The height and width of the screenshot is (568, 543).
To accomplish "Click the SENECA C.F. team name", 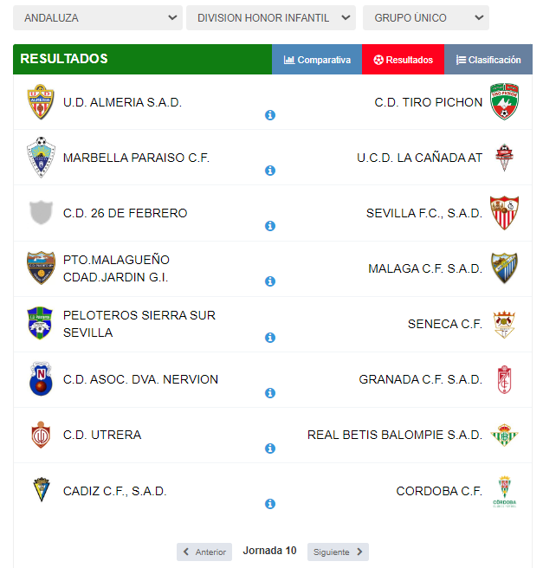I will [444, 324].
